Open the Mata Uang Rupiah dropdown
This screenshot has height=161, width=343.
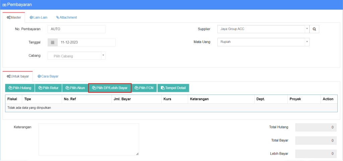[x=263, y=42]
